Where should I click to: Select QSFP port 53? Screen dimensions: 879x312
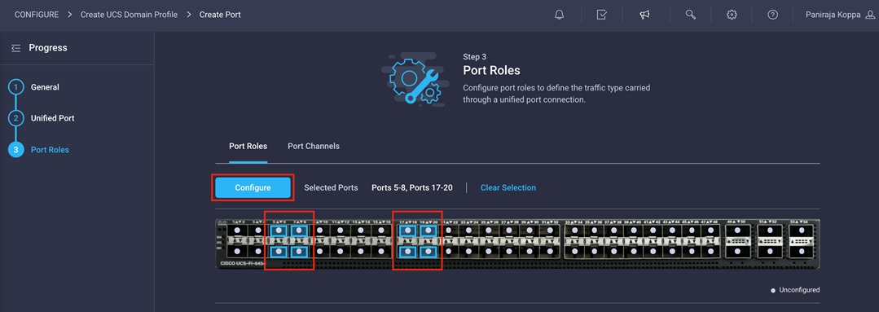click(x=802, y=231)
